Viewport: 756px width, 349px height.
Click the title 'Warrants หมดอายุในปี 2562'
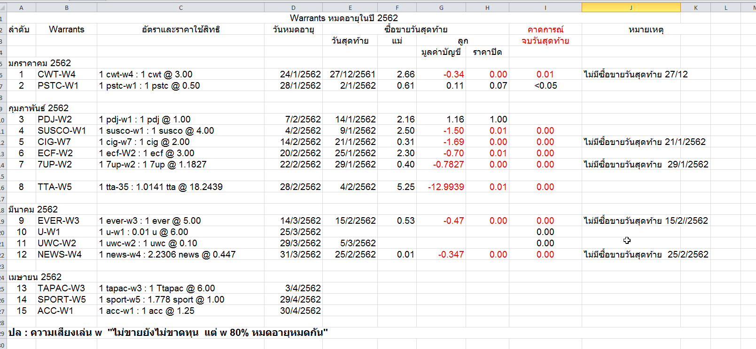[344, 18]
